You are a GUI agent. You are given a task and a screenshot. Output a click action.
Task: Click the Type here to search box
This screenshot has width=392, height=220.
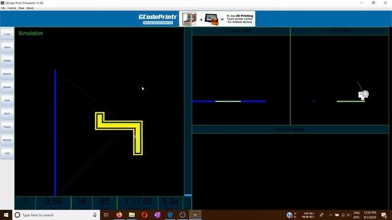[56, 215]
